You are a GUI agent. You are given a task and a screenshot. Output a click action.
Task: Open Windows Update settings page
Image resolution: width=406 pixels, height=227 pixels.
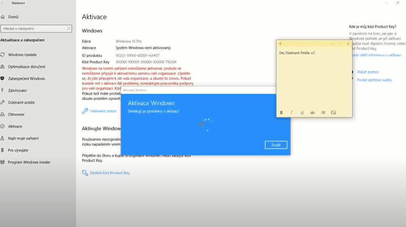[22, 54]
